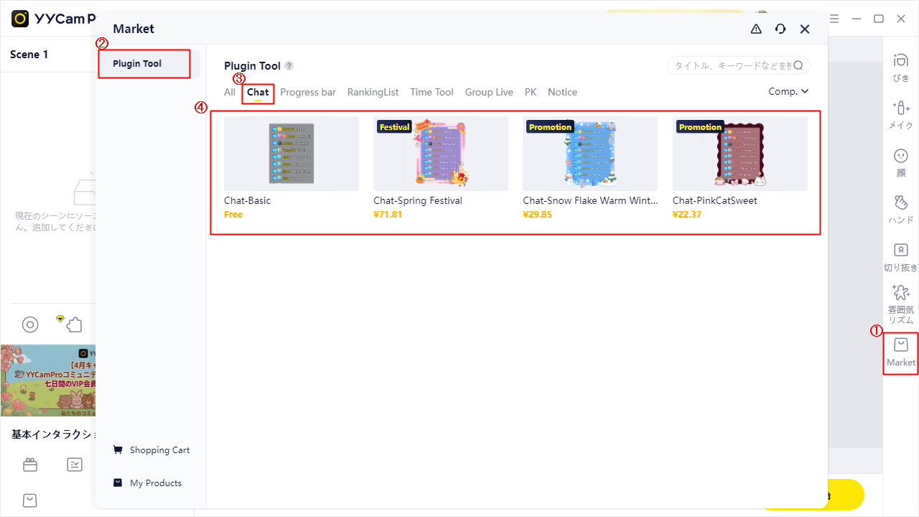Image resolution: width=919 pixels, height=517 pixels.
Task: Select Plugin Tool in the left sidebar
Action: point(144,64)
